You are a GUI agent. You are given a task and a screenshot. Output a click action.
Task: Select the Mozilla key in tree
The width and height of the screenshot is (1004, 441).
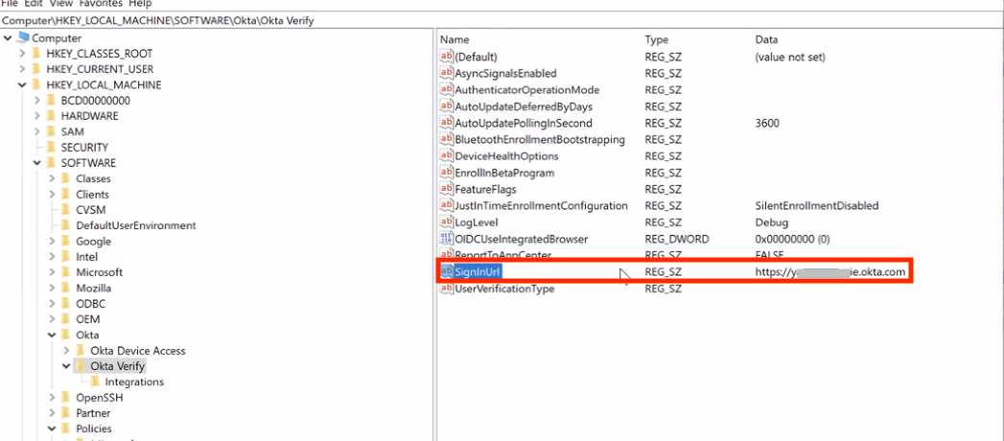coord(93,288)
